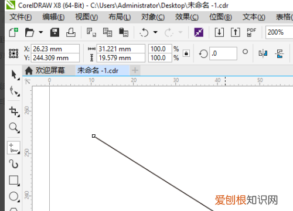Click the Publish to PDF icon

[x=251, y=32]
